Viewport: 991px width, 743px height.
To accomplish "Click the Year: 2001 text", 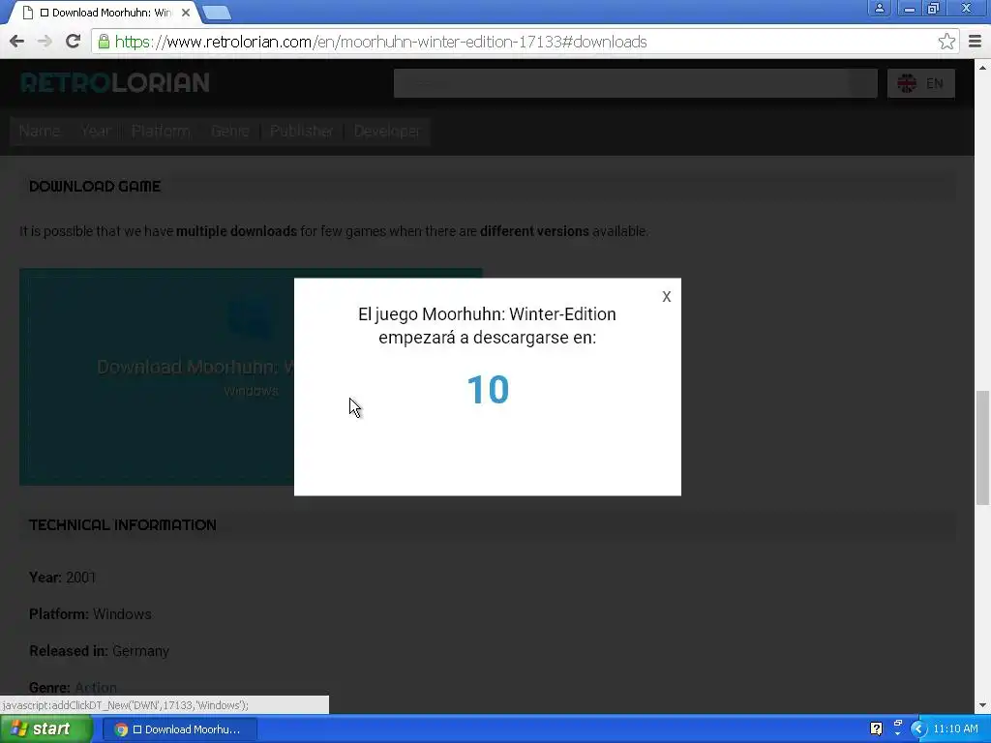I will click(x=63, y=578).
